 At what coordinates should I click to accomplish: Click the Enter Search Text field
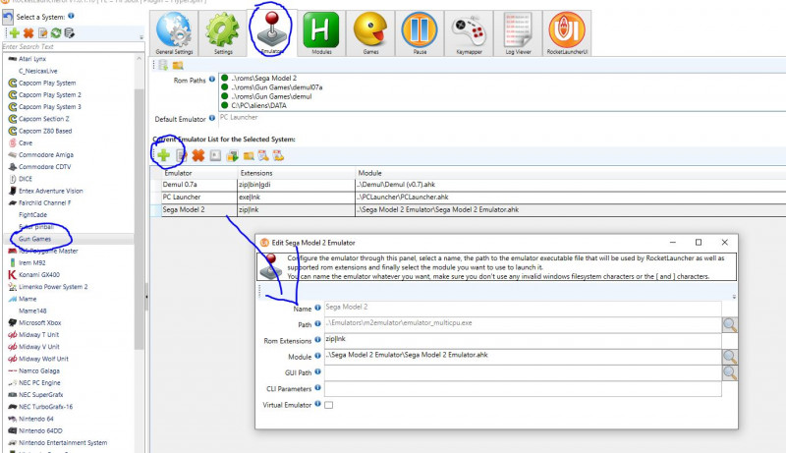pos(73,46)
